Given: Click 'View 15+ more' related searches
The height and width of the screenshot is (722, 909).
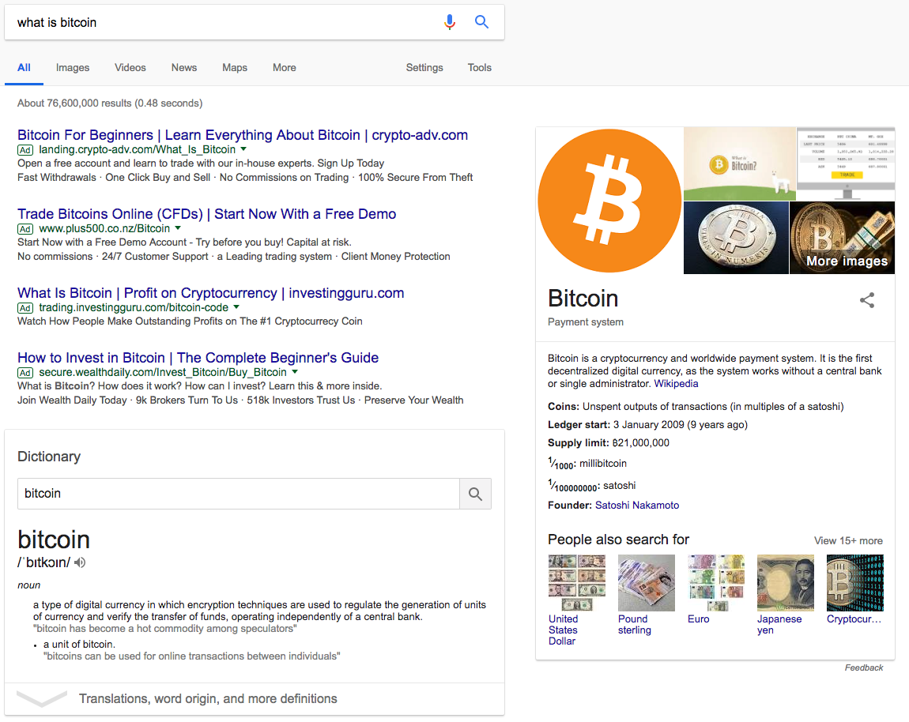Looking at the screenshot, I should coord(848,540).
